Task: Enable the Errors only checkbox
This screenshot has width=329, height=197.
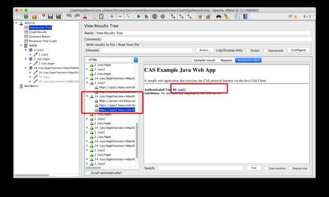Action: click(x=248, y=51)
